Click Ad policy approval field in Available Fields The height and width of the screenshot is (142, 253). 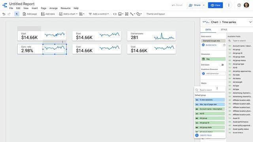click(x=242, y=71)
